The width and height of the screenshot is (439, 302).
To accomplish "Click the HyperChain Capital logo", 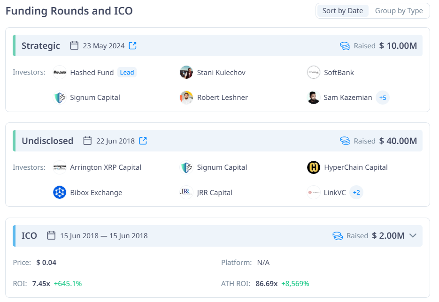I will [x=314, y=167].
